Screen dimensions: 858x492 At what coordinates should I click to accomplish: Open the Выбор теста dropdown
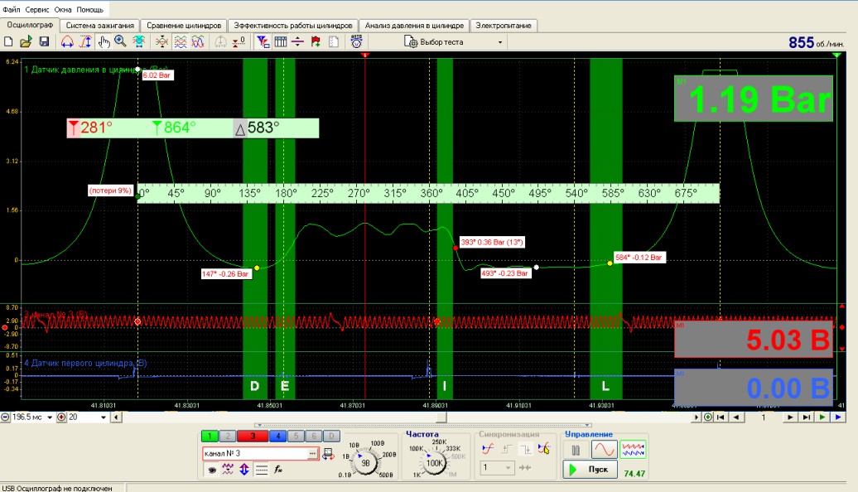pos(499,42)
